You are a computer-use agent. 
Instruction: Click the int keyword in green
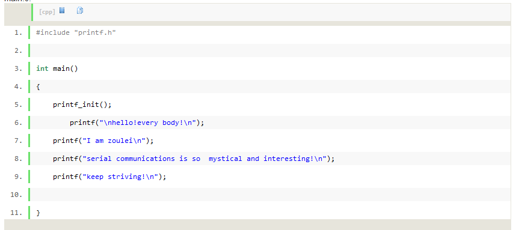(x=42, y=68)
